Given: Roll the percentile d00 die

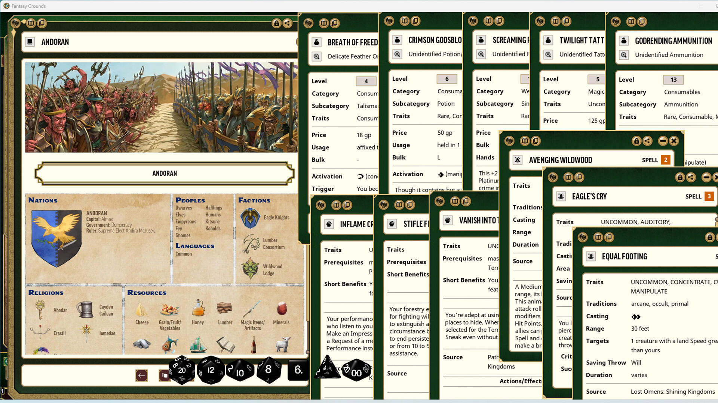Looking at the screenshot, I should pos(356,371).
